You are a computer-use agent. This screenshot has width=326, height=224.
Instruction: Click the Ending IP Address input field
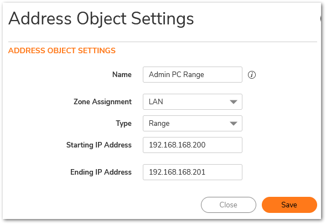(x=193, y=172)
